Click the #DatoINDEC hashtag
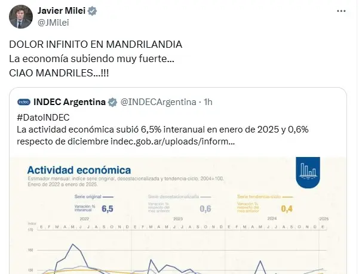This screenshot has height=274, width=359. pyautogui.click(x=43, y=118)
